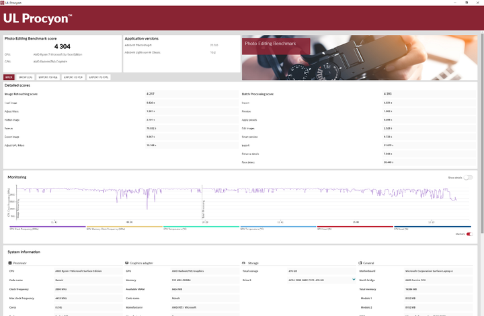This screenshot has width=484, height=316.
Task: Toggle CPU Clock Frequency purple legend line
Action: click(x=48, y=227)
